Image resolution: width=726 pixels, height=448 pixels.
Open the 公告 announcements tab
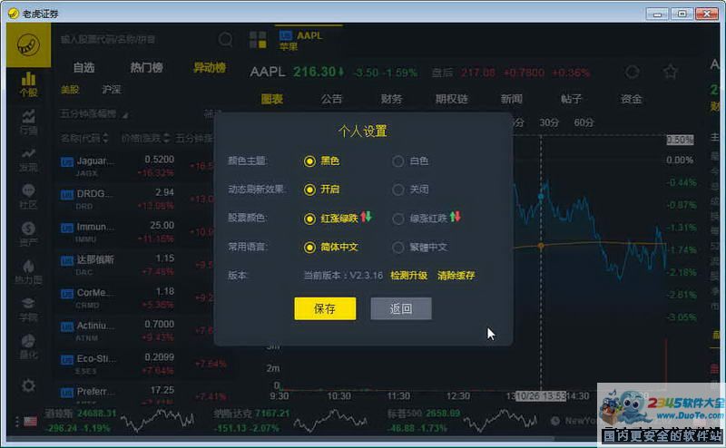[x=331, y=99]
